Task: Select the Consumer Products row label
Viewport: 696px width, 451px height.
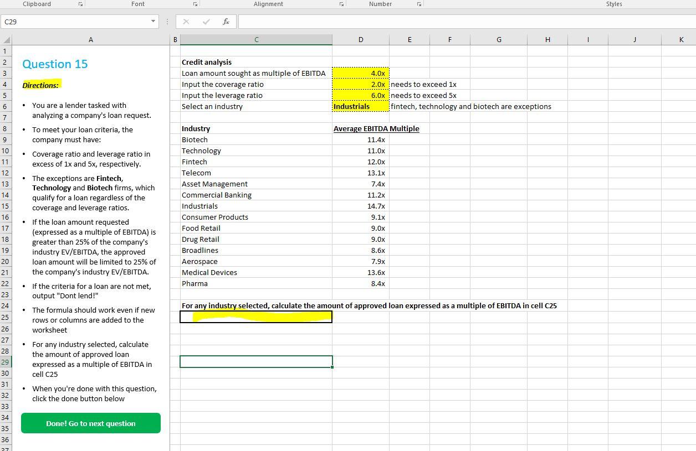Action: pos(215,217)
